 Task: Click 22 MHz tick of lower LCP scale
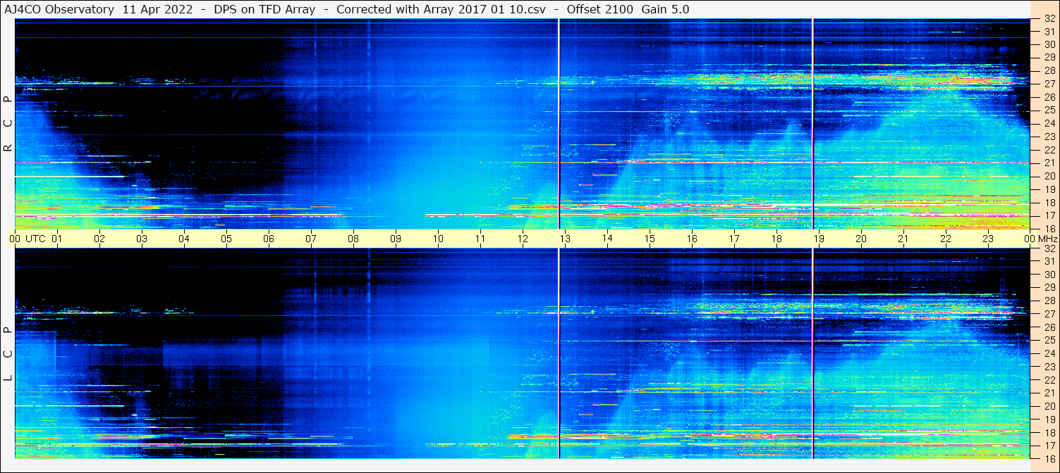1049,380
